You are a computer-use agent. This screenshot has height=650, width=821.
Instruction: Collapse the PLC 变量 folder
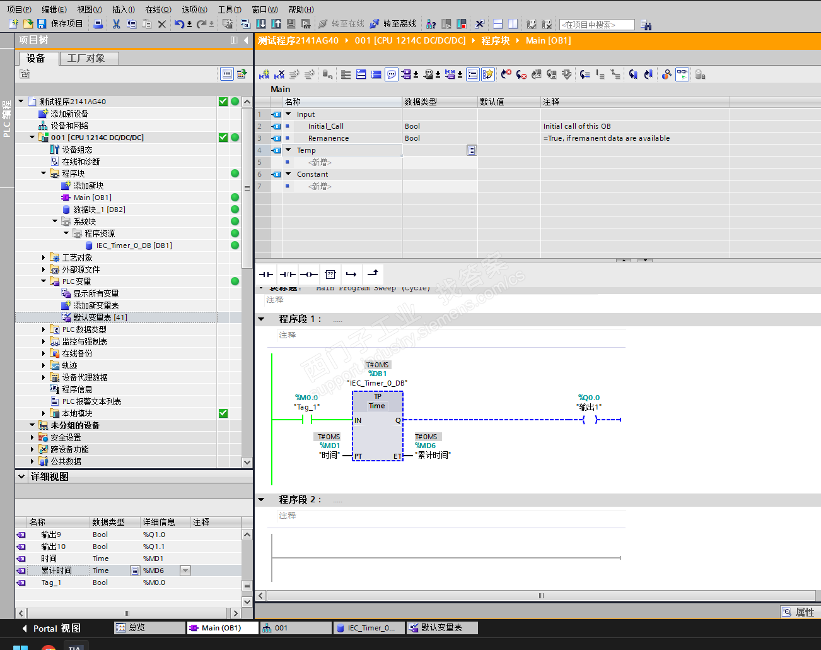click(x=44, y=281)
